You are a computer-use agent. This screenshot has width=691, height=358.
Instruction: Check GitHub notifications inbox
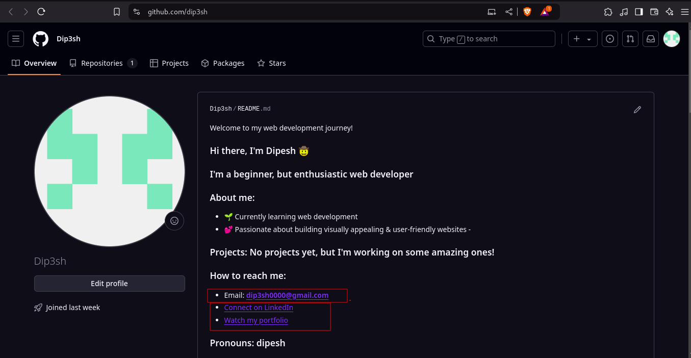651,38
